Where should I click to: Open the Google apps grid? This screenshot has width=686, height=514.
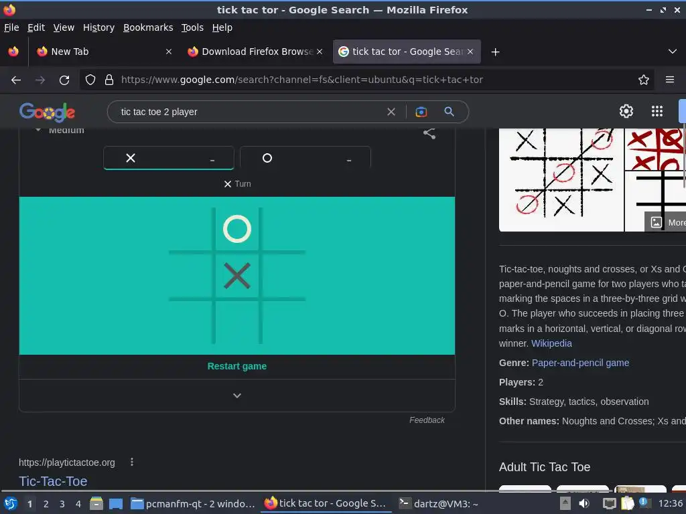657,111
